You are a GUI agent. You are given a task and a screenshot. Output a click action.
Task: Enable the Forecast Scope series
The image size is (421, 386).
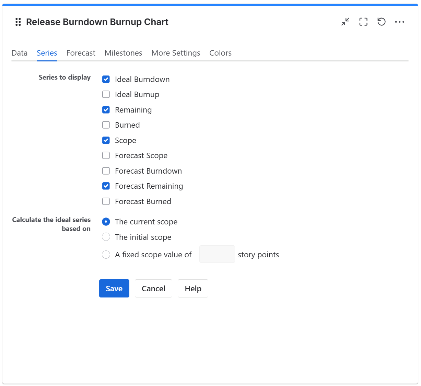click(106, 155)
